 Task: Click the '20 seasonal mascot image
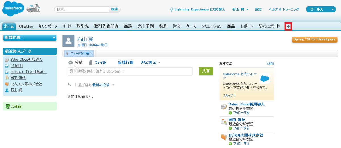point(33,9)
